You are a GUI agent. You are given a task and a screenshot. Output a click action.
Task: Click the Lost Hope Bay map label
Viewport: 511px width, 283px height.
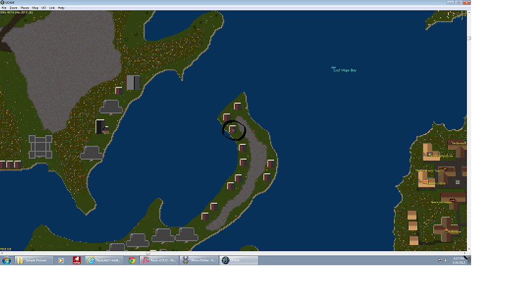[344, 71]
